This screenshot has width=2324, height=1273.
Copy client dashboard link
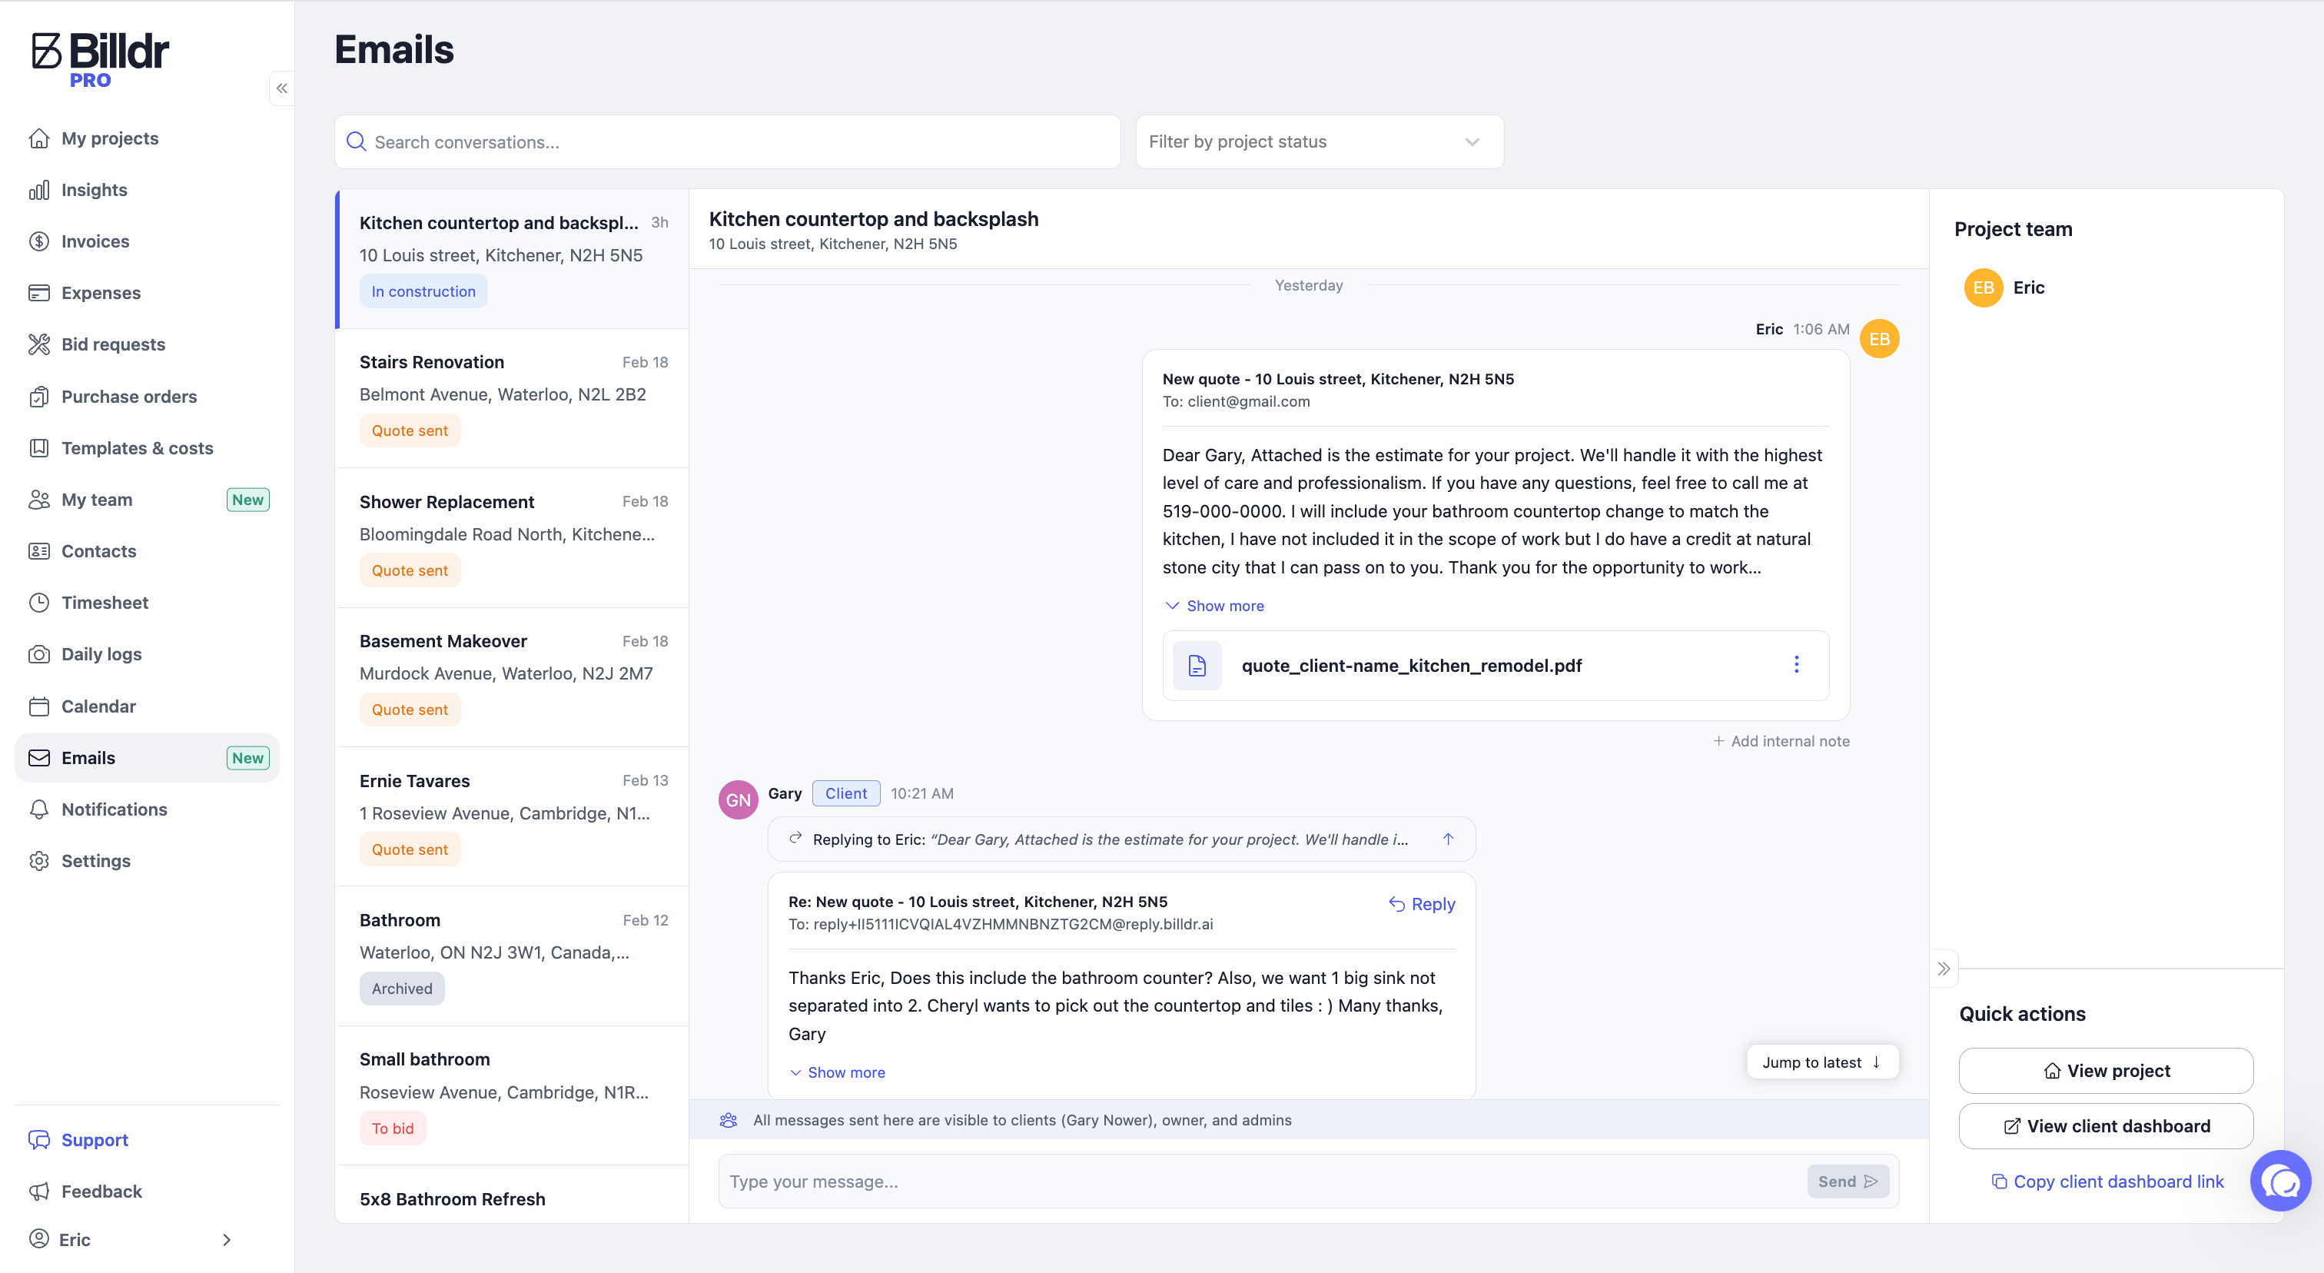coord(2107,1181)
